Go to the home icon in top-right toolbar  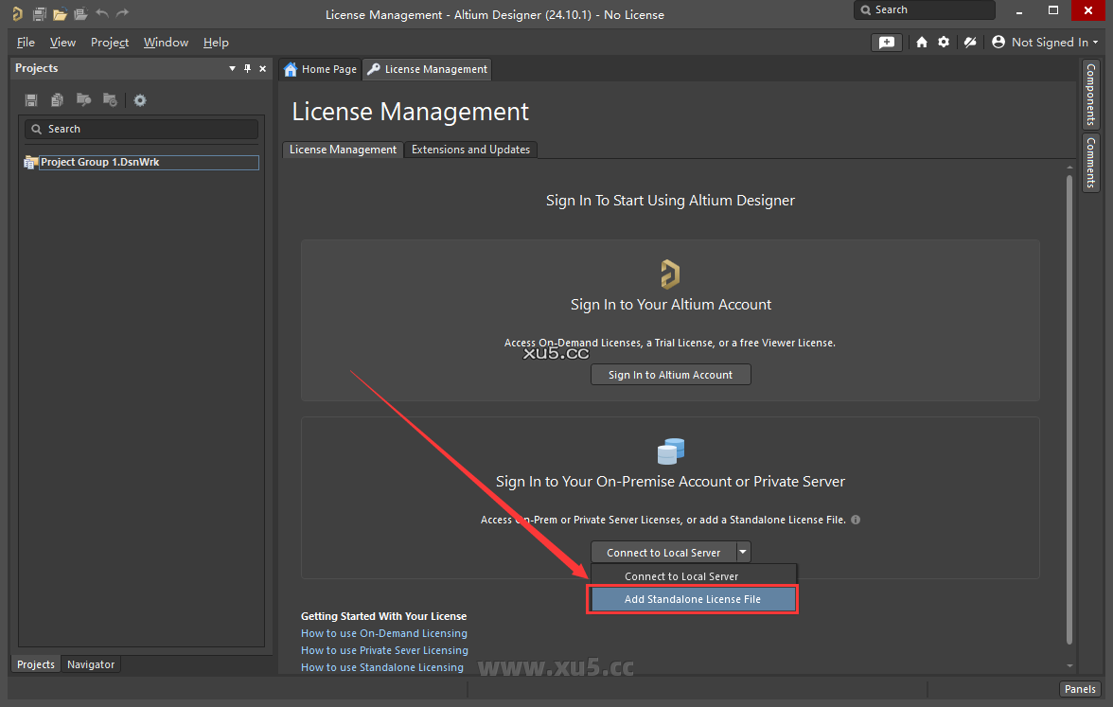pyautogui.click(x=922, y=43)
